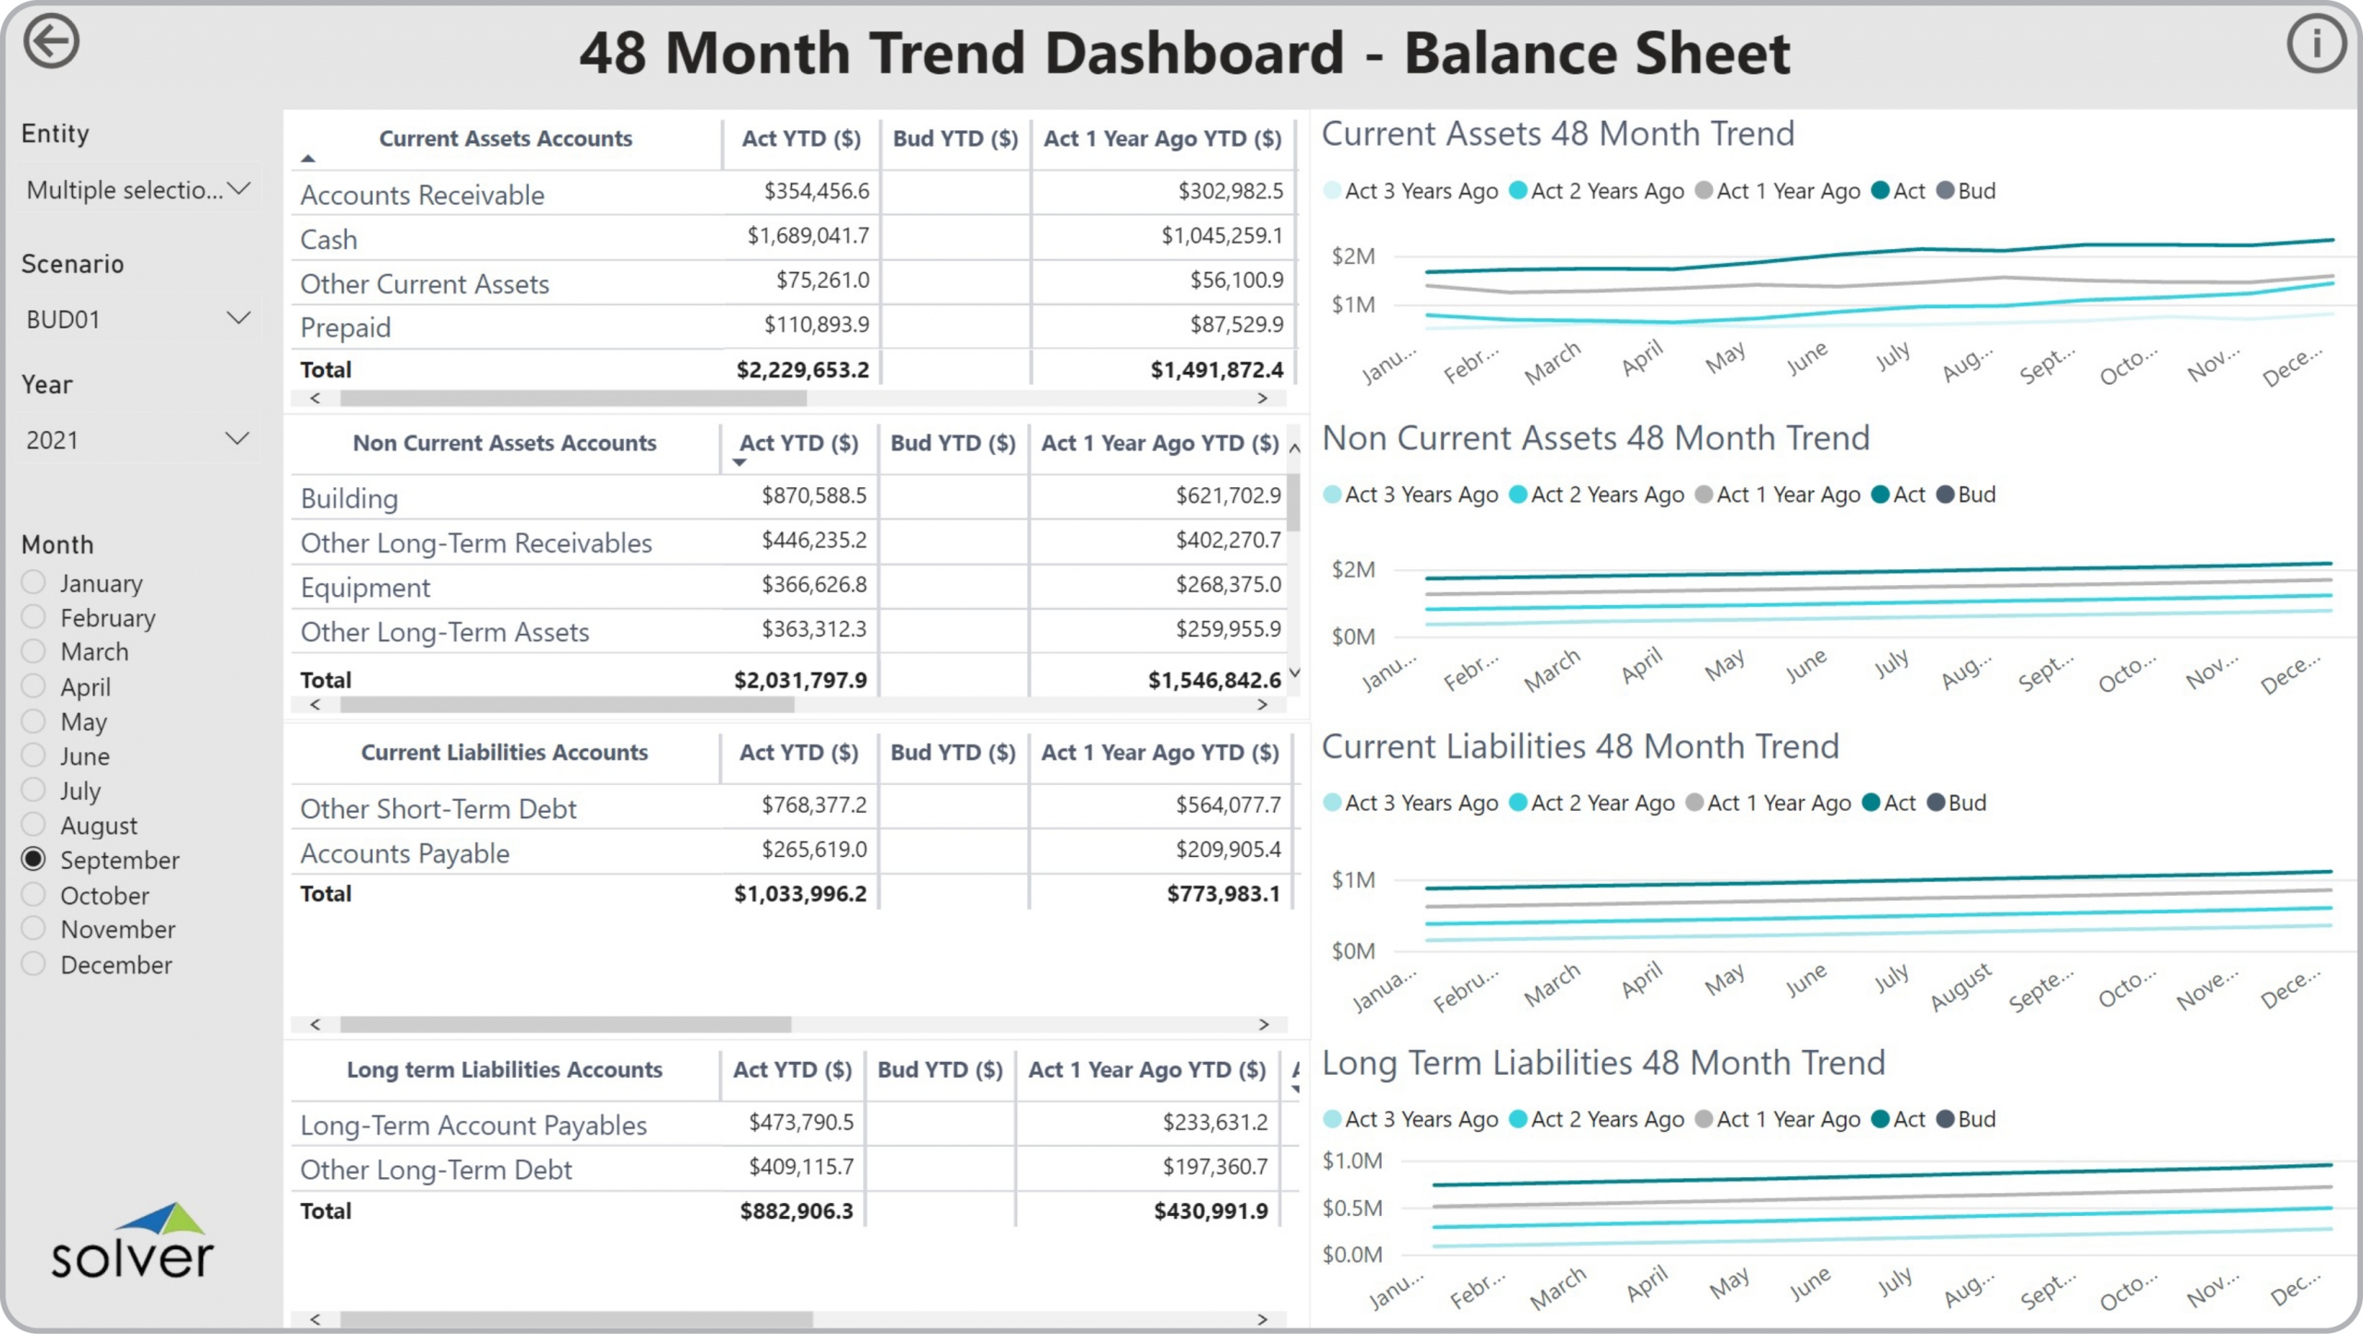Screen dimensions: 2363x1334
Task: Click Act 2 Years Ago legend swatch in Current Assets chart
Action: click(x=1518, y=191)
